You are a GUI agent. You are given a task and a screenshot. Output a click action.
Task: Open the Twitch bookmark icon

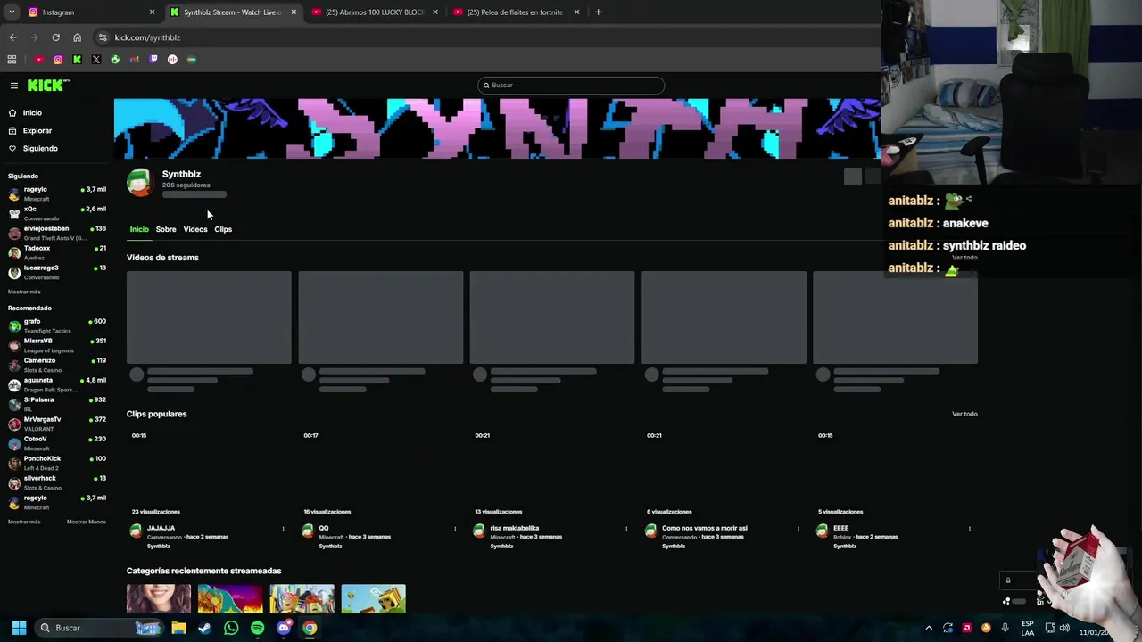[153, 60]
